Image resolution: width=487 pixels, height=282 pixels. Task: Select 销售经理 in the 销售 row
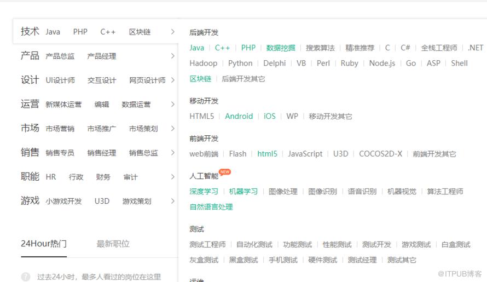click(102, 153)
